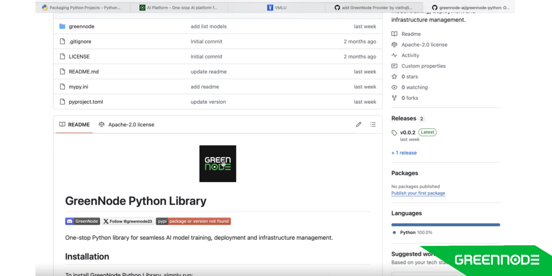The width and height of the screenshot is (552, 276).
Task: Open the Readme sidebar link
Action: (411, 34)
